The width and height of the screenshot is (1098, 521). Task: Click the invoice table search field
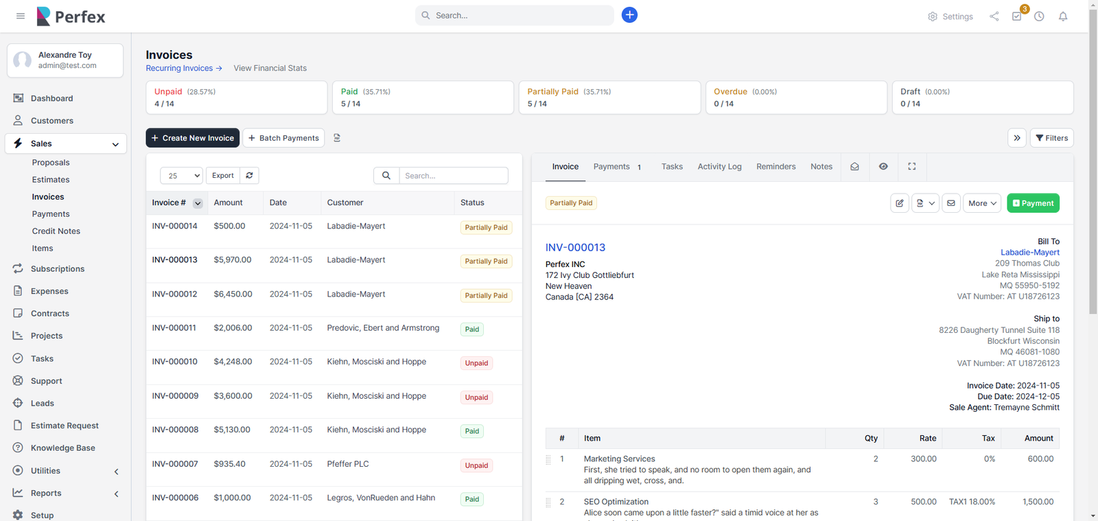pos(453,176)
